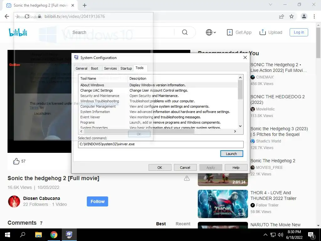Open taskbar search magnifier

[23, 235]
